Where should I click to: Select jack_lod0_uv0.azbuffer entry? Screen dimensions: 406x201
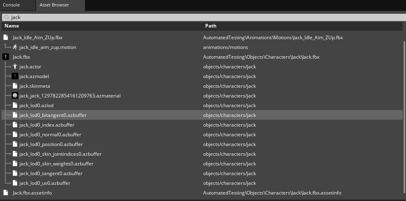click(45, 183)
